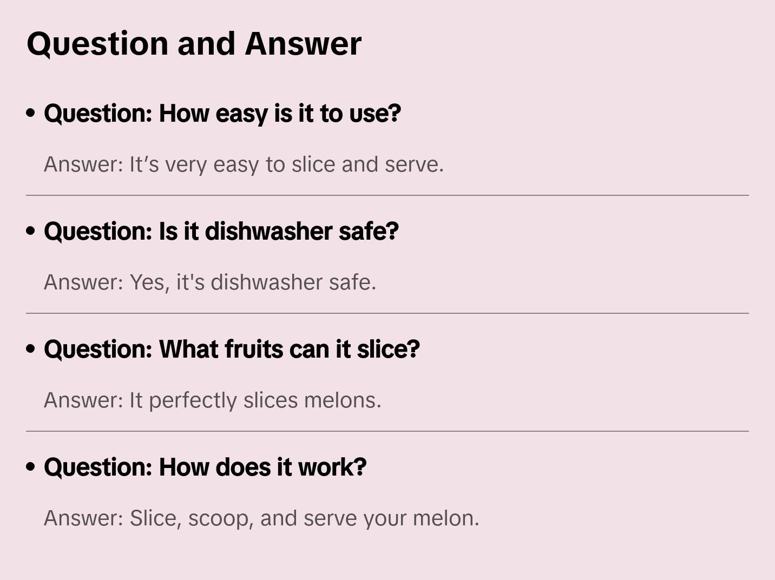The image size is (775, 580).
Task: Click the bullet before 'What fruits can it slice?'
Action: (x=31, y=349)
